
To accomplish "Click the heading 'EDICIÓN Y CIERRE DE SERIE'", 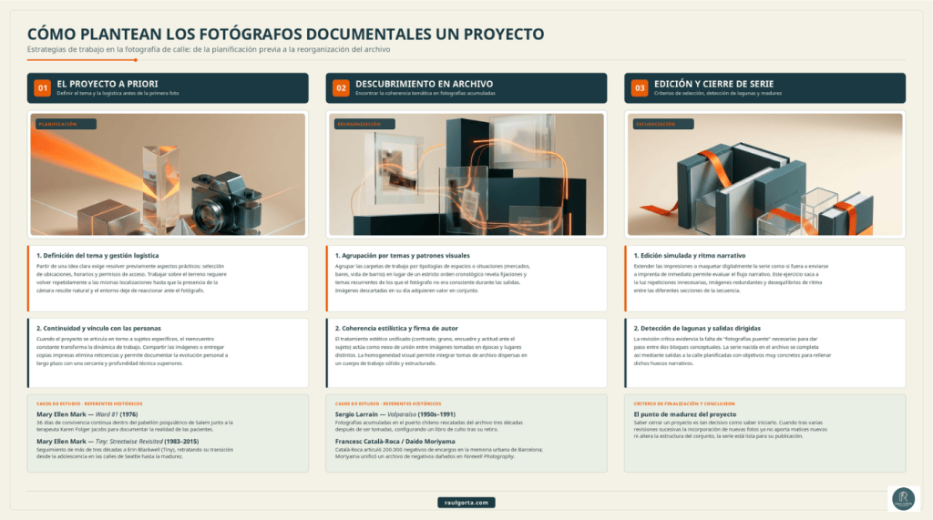I will click(x=714, y=84).
